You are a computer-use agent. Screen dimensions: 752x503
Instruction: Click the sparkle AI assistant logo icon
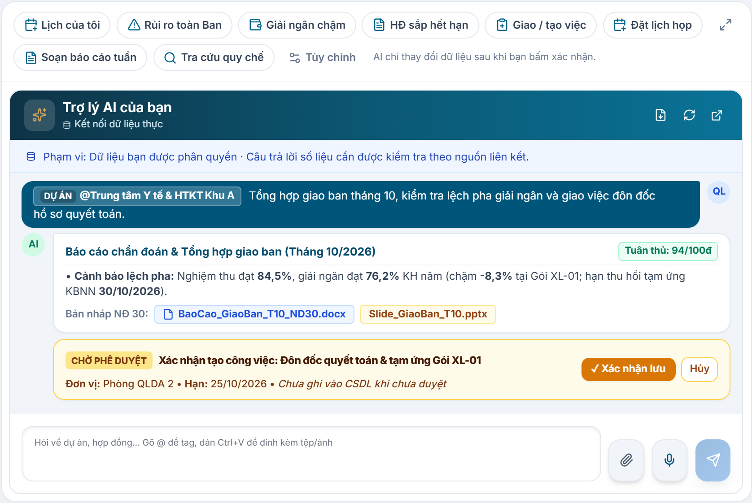point(39,115)
